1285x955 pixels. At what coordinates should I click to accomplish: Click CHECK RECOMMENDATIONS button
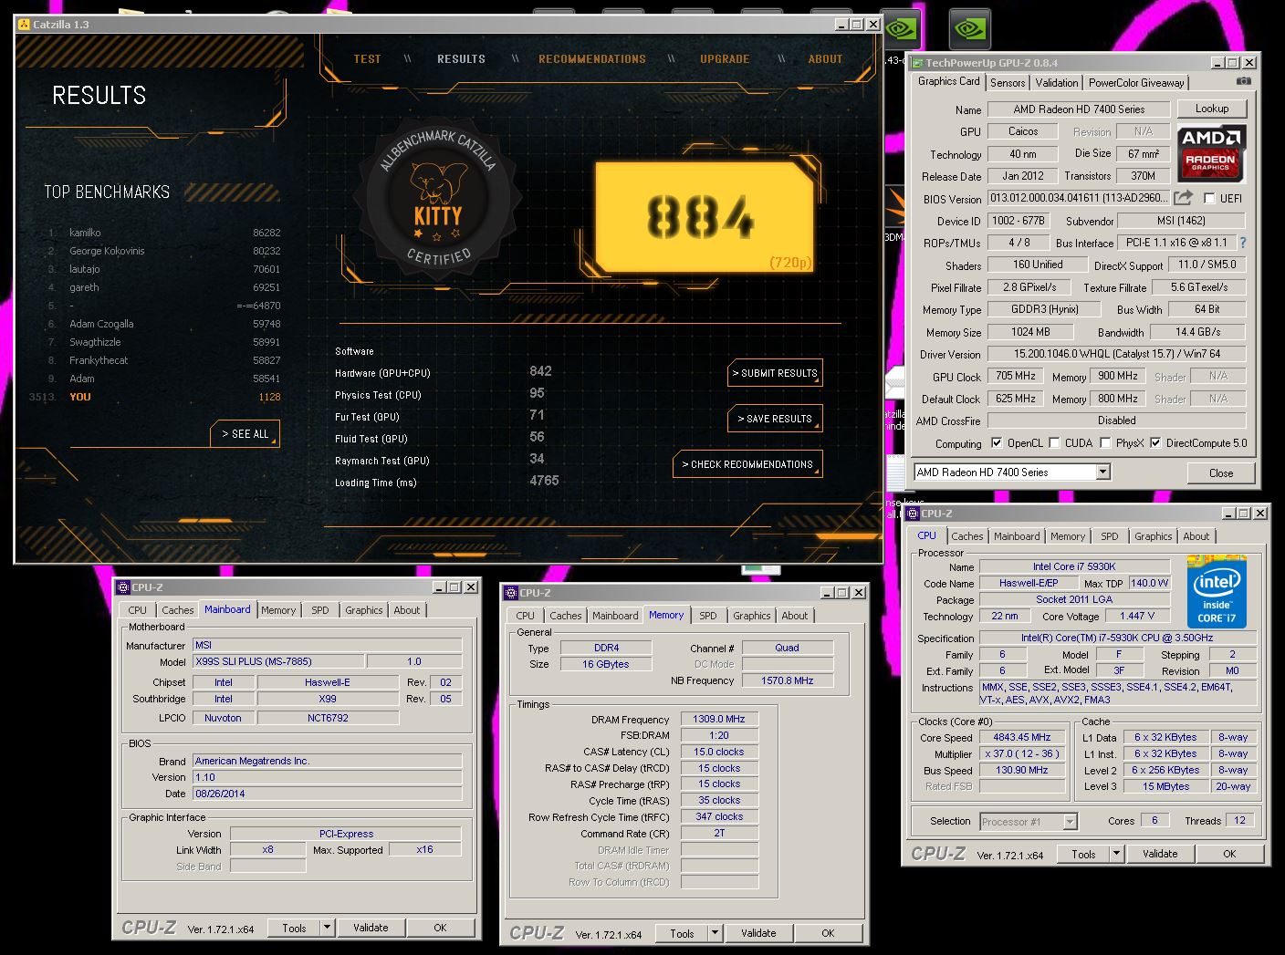click(x=747, y=464)
